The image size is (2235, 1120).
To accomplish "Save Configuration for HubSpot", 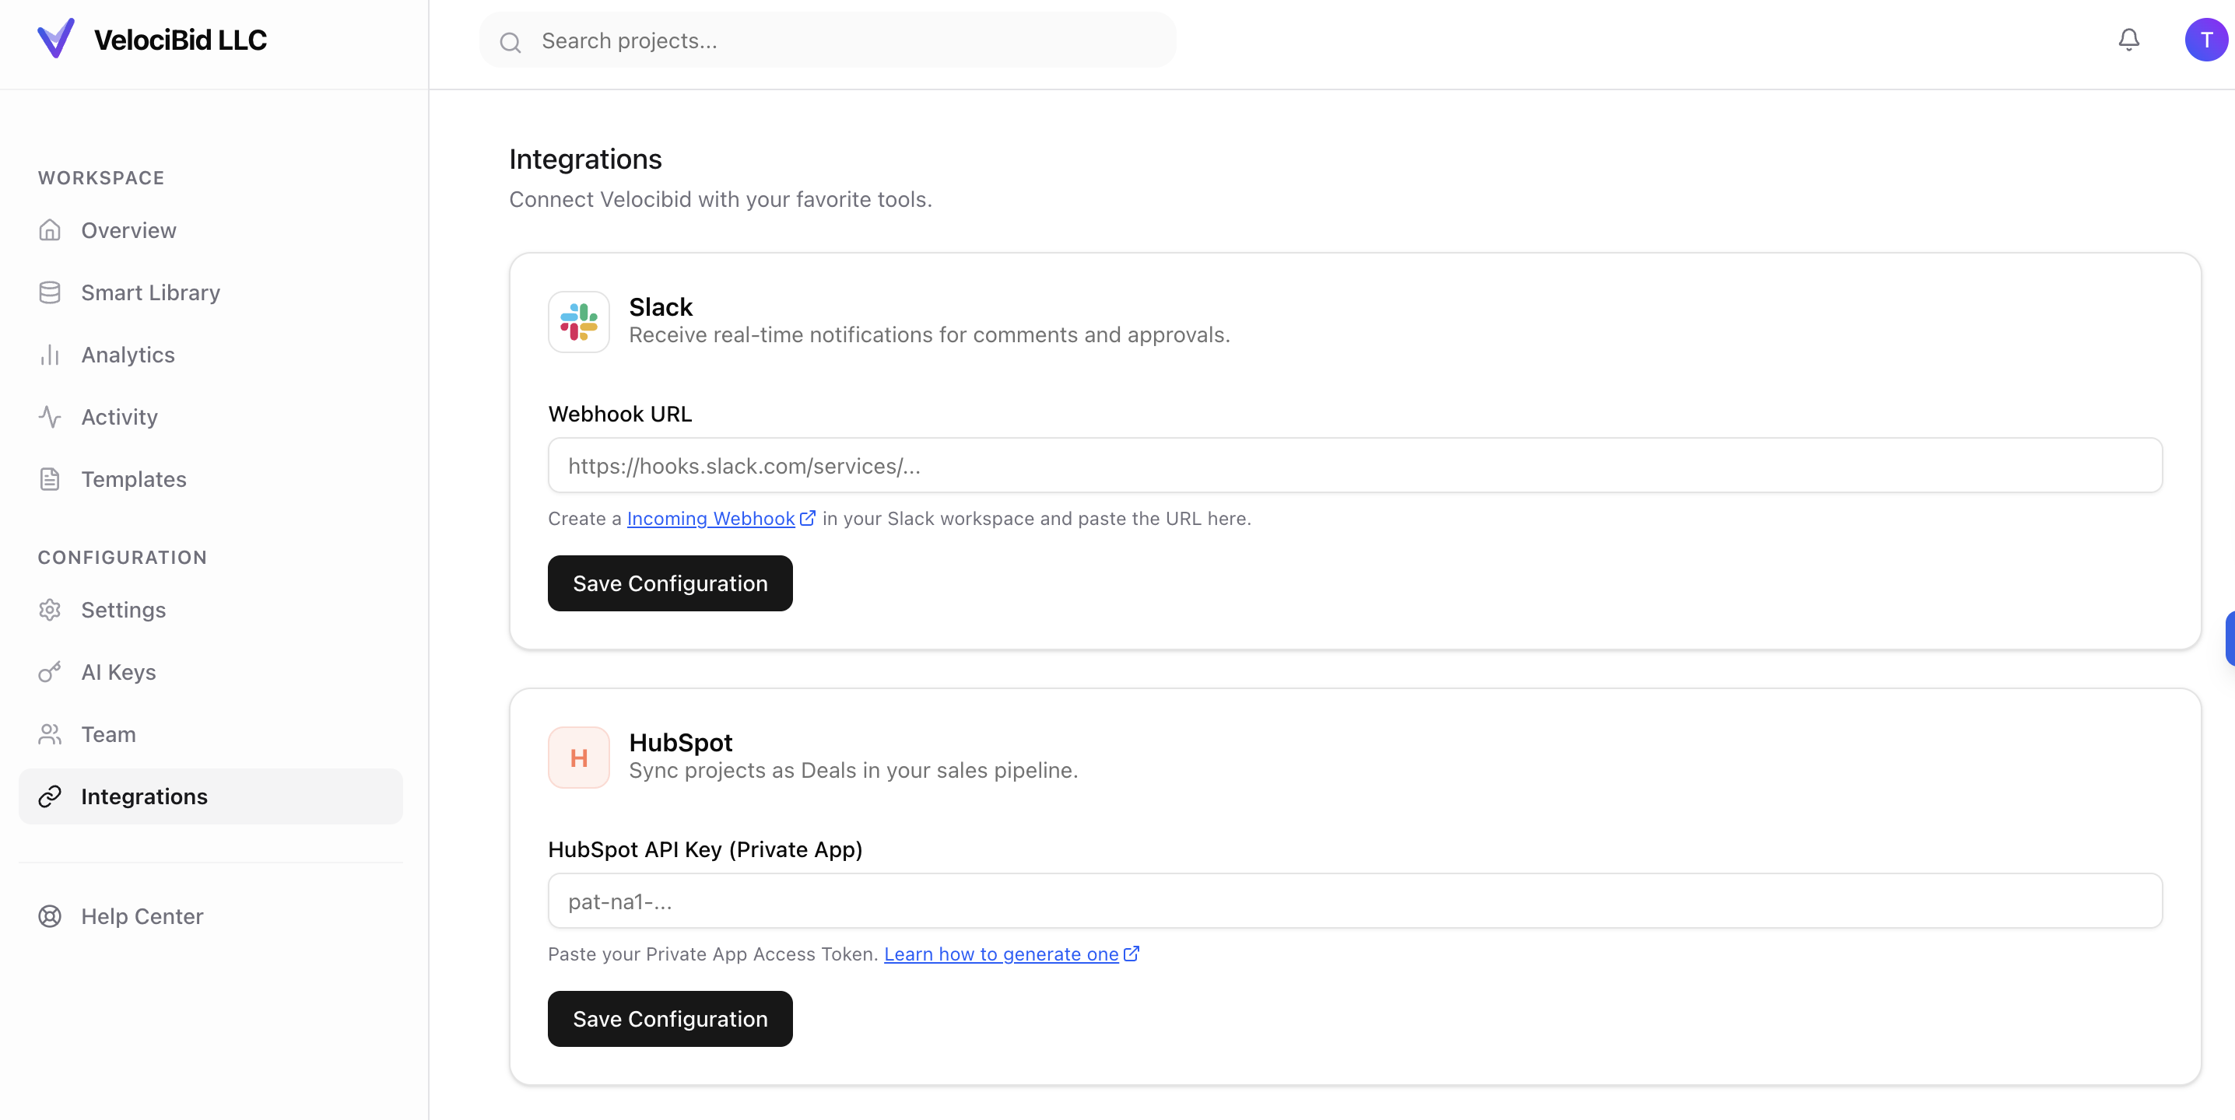I will (x=670, y=1019).
